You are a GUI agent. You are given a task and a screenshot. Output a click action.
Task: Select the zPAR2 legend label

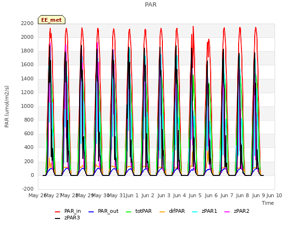pyautogui.click(x=241, y=211)
